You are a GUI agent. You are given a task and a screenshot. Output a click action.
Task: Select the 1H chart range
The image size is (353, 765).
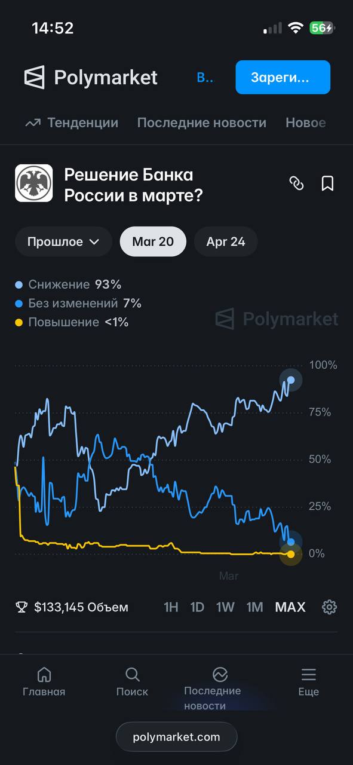tap(171, 607)
